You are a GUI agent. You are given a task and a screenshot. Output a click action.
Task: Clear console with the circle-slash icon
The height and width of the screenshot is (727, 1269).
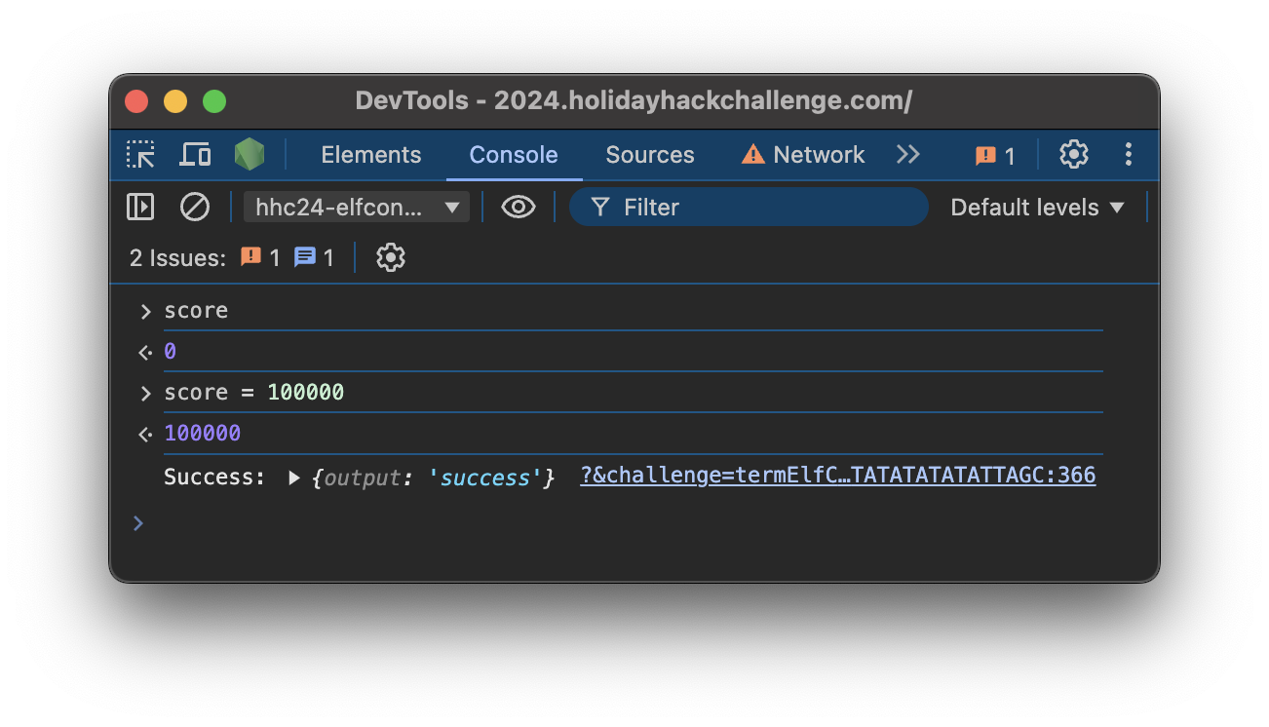point(195,208)
